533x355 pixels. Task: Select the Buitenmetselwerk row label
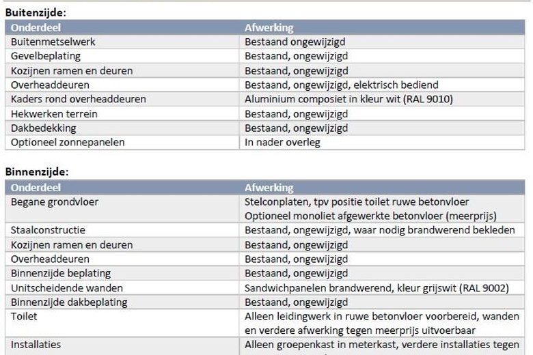point(53,42)
